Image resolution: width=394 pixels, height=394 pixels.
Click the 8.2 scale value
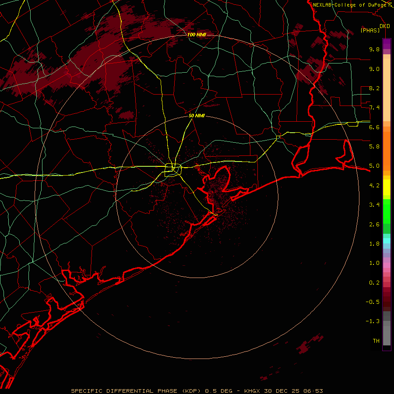[374, 88]
